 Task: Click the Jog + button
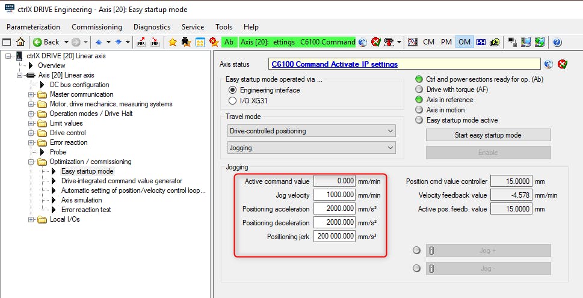point(488,251)
